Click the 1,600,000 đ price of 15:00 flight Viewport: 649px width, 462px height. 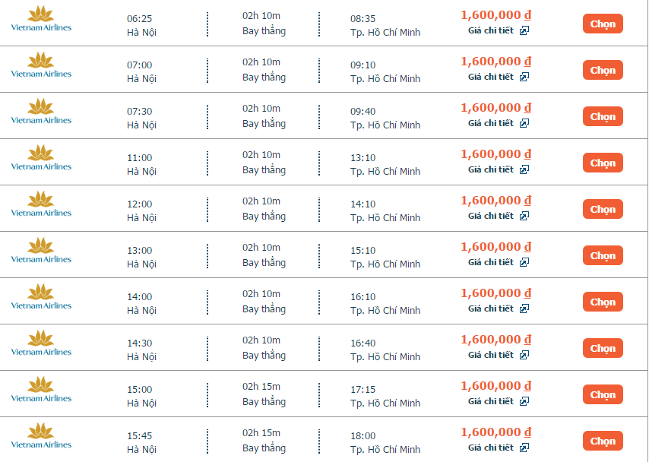(495, 386)
